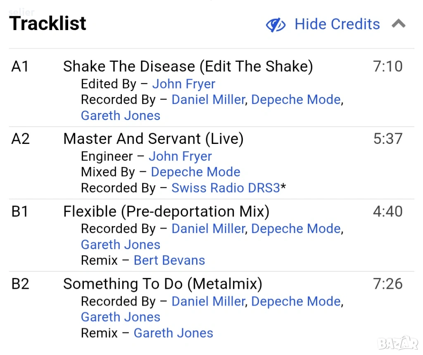Open Swiss Radio DRS3 link
423x355 pixels.
coord(226,188)
